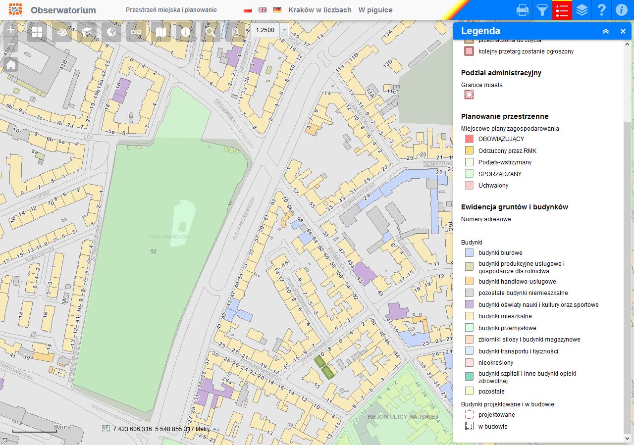Click the SPORZĄDZANY green swatch
Image resolution: width=634 pixels, height=445 pixels.
[470, 174]
